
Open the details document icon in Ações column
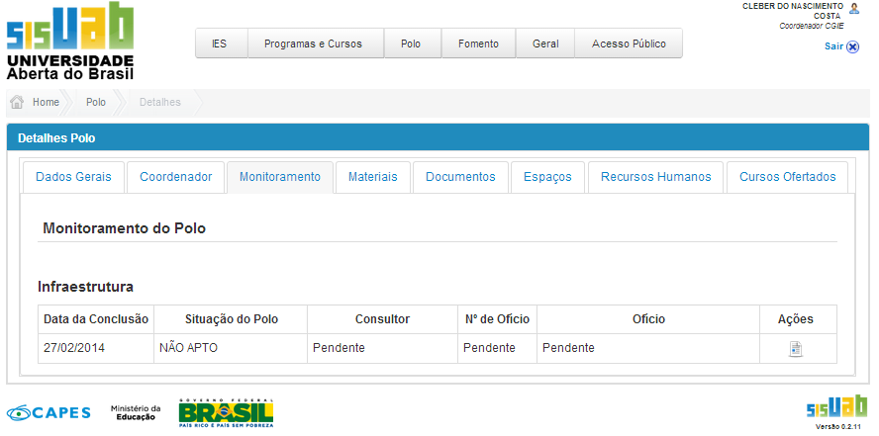[795, 348]
